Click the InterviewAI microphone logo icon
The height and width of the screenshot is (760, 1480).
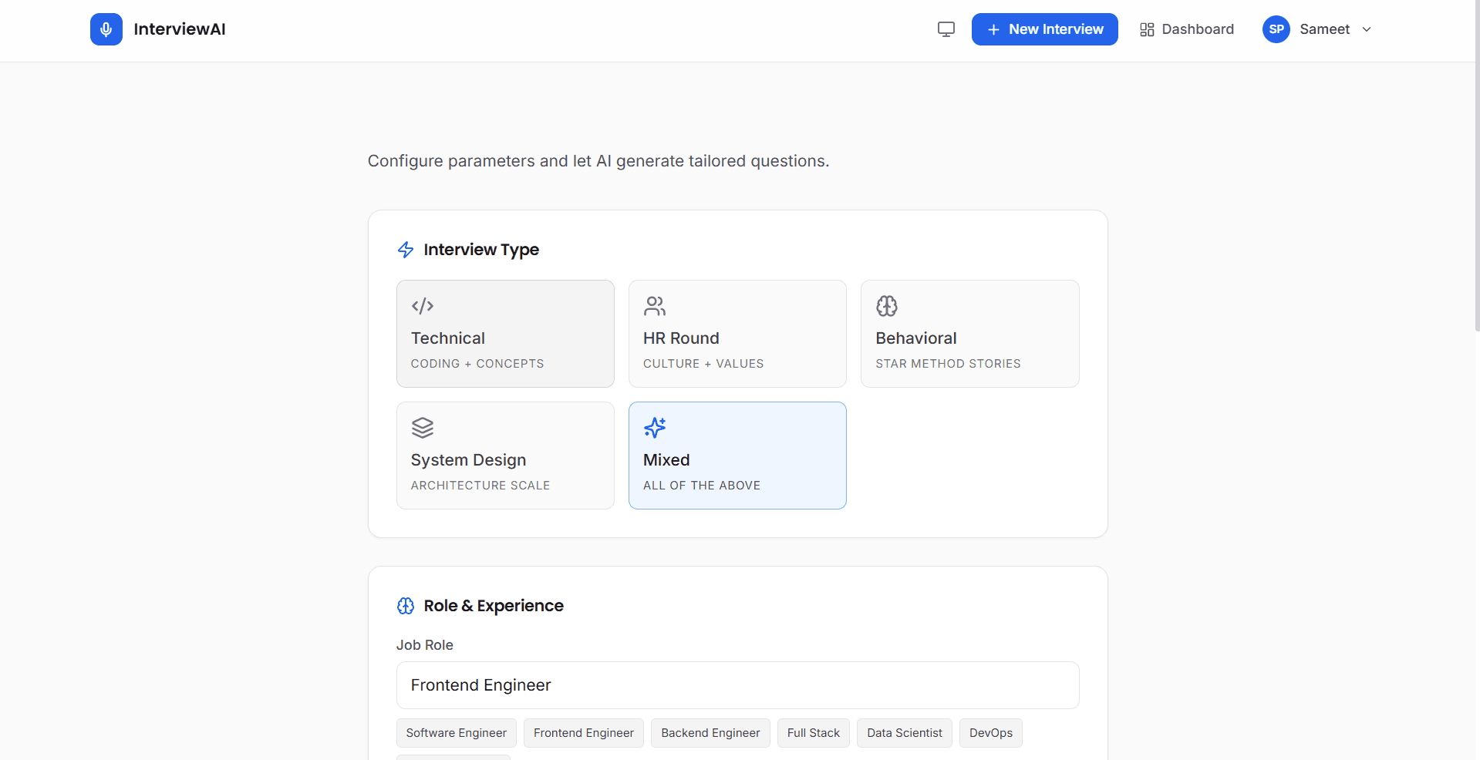click(x=106, y=29)
